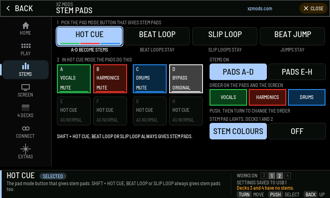Viewport: 330px width, 198px height.
Task: Select the blue DRUMS order slot
Action: [306, 97]
